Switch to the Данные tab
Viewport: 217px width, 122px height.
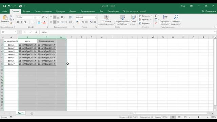pos(73,11)
